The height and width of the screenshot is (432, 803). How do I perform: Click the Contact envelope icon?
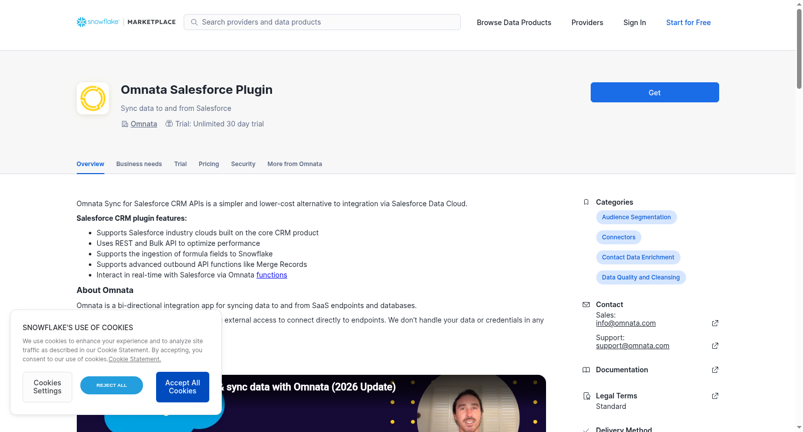[586, 305]
